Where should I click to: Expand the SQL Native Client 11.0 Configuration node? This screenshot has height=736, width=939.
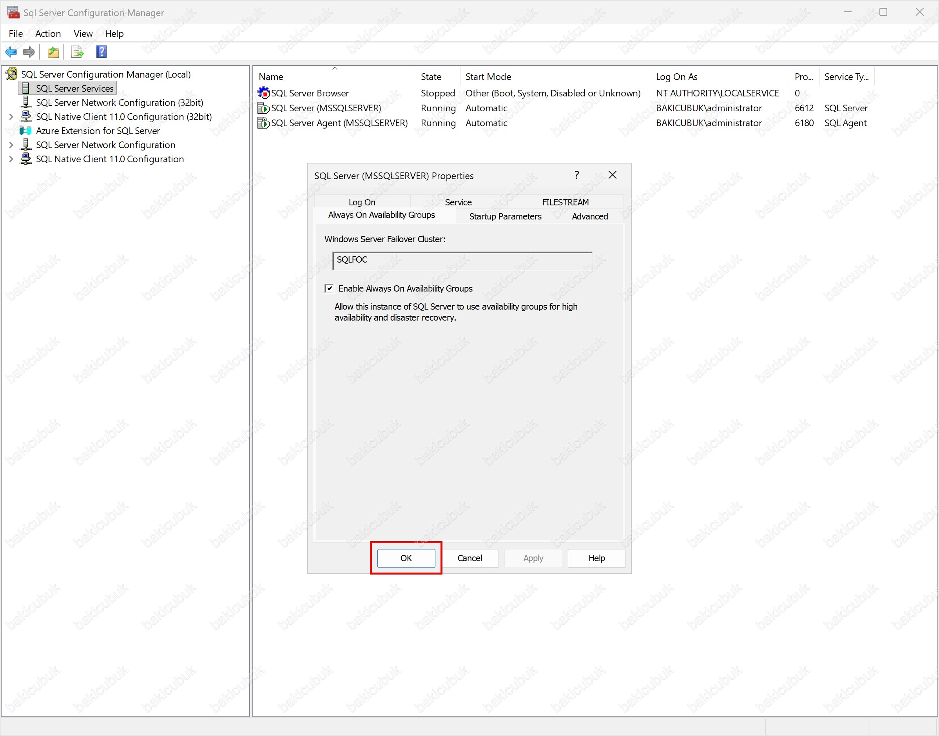(11, 160)
